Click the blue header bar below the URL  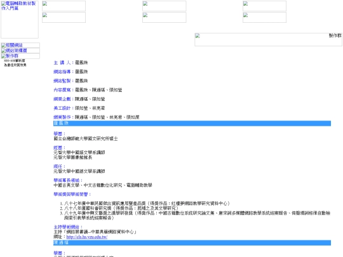(192, 242)
